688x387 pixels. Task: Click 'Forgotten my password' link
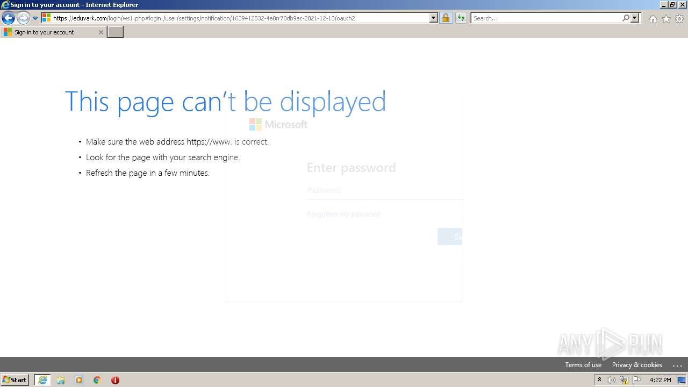[343, 214]
